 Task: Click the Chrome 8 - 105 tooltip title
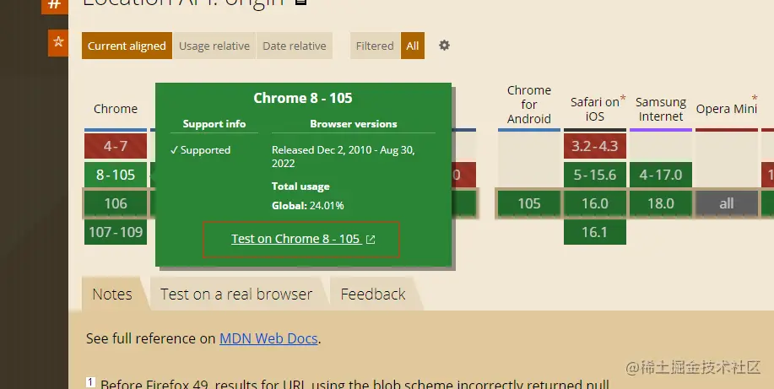[303, 98]
